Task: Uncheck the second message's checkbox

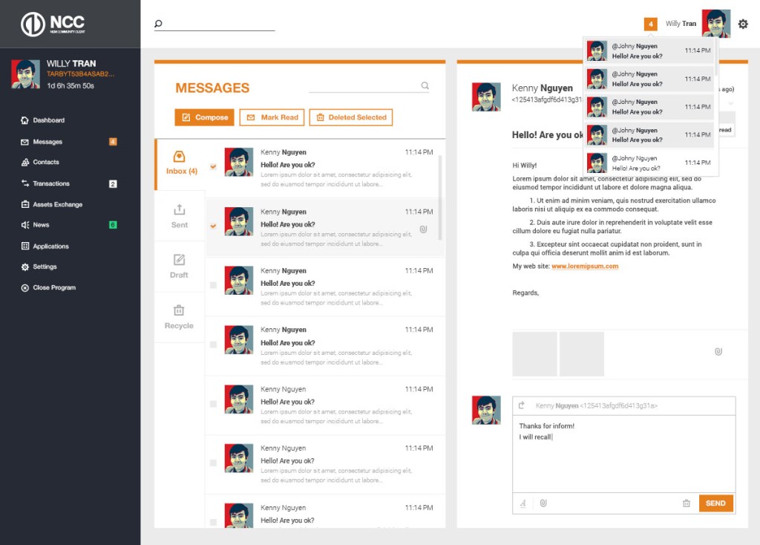Action: pyautogui.click(x=213, y=226)
